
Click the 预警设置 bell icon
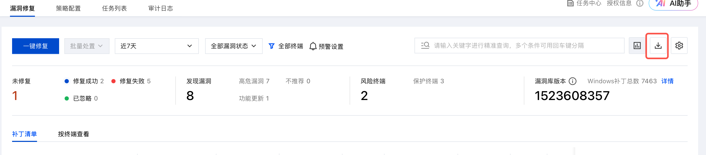[313, 46]
